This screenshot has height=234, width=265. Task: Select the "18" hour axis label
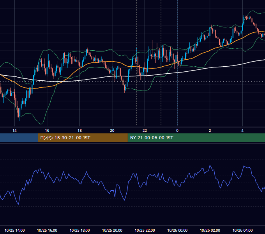point(79,131)
